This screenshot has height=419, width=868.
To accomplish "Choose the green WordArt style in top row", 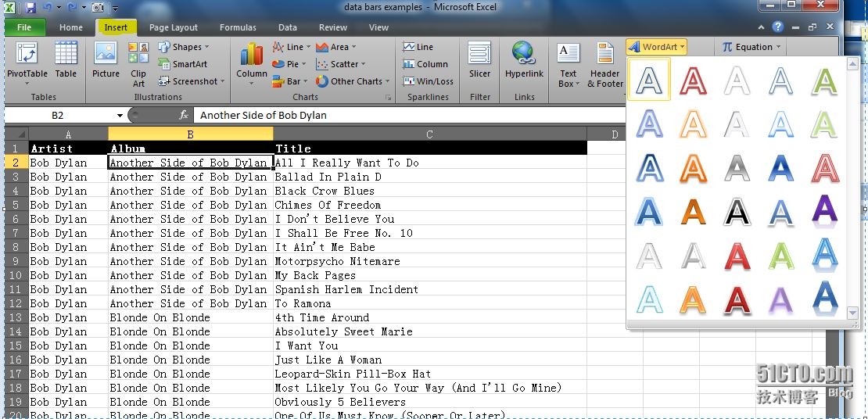I will coord(825,80).
